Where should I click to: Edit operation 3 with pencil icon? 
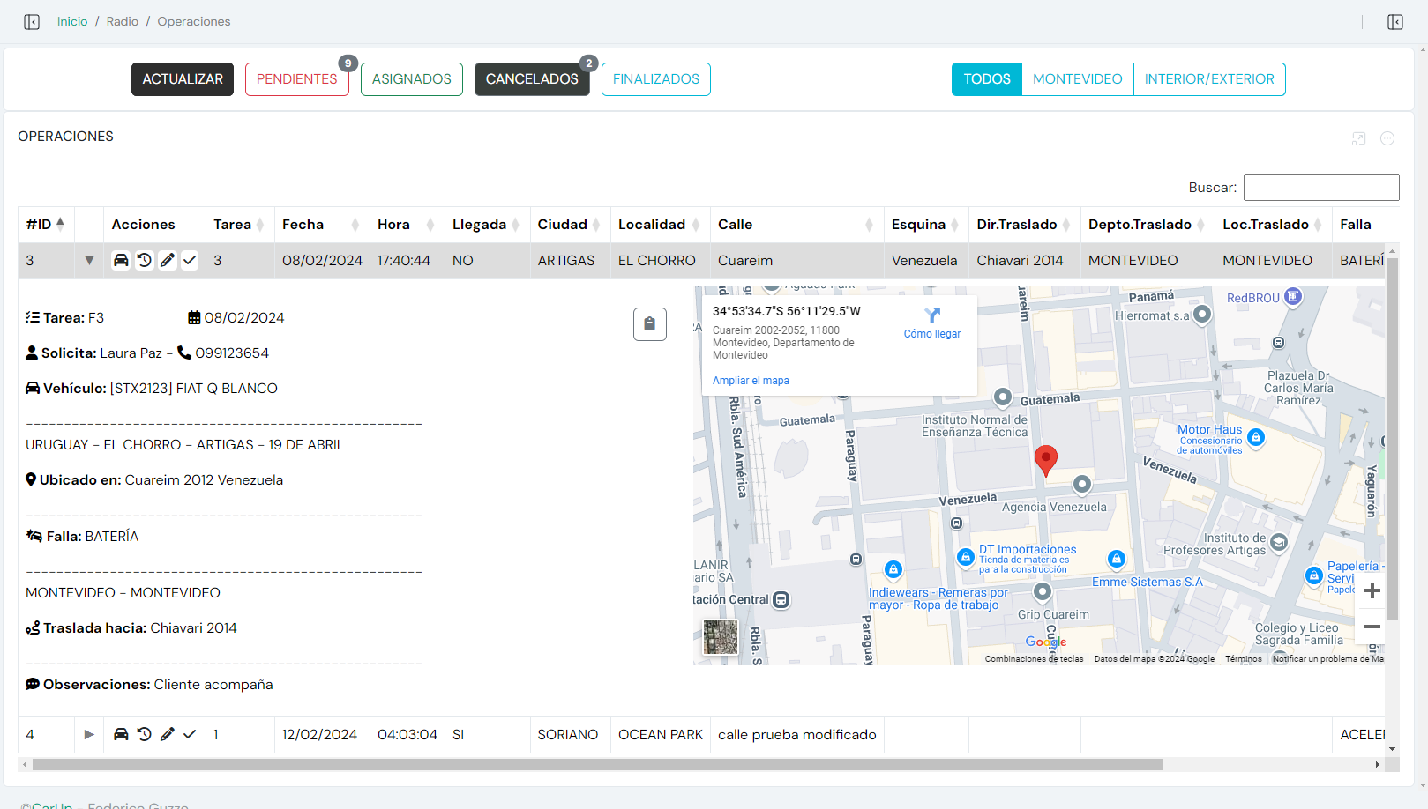[x=168, y=260]
